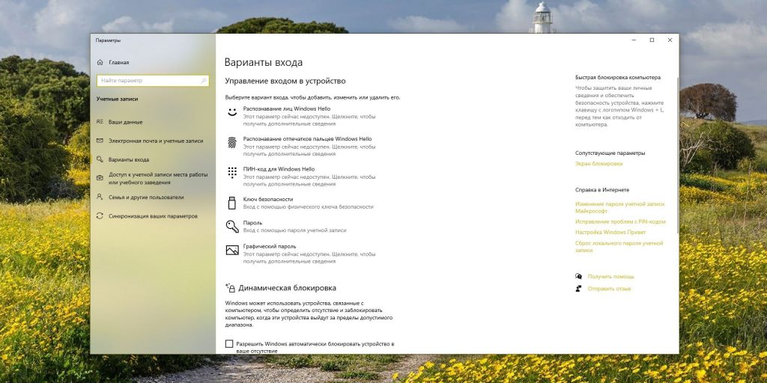Click the security key USB icon

pyautogui.click(x=232, y=203)
